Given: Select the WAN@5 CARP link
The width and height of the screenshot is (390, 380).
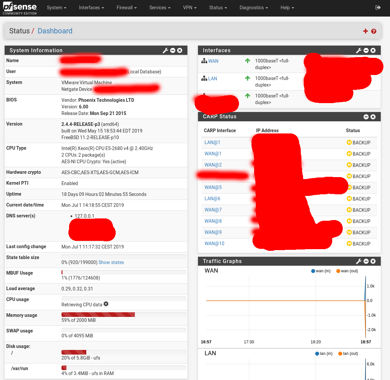Looking at the screenshot, I should click(213, 187).
